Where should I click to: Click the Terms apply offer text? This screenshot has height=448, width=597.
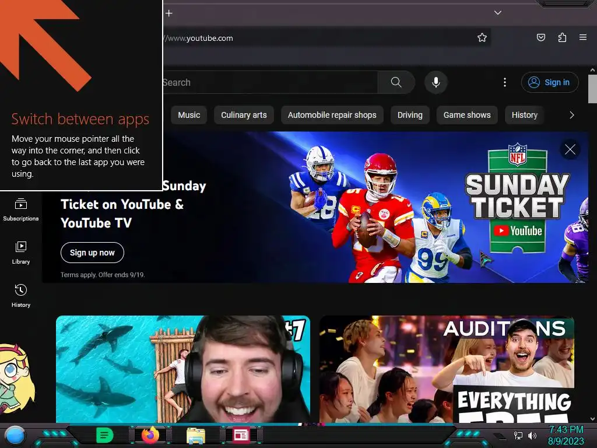pos(103,275)
